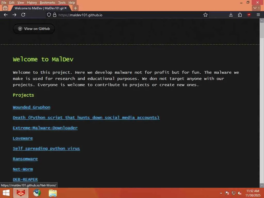Open the Death Python script link
Image resolution: width=264 pixels, height=198 pixels.
[86, 118]
